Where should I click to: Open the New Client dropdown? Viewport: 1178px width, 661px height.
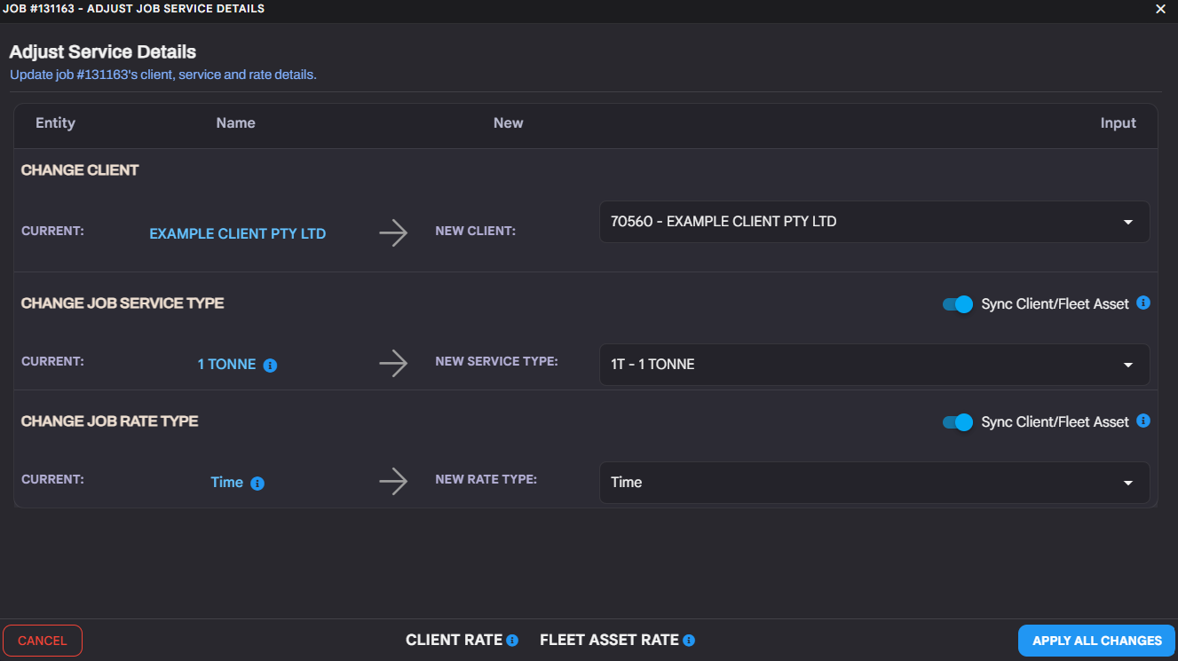(x=874, y=222)
